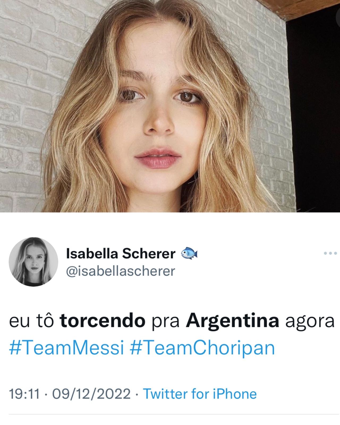
Task: Click the bold word torcendo
Action: tap(103, 321)
